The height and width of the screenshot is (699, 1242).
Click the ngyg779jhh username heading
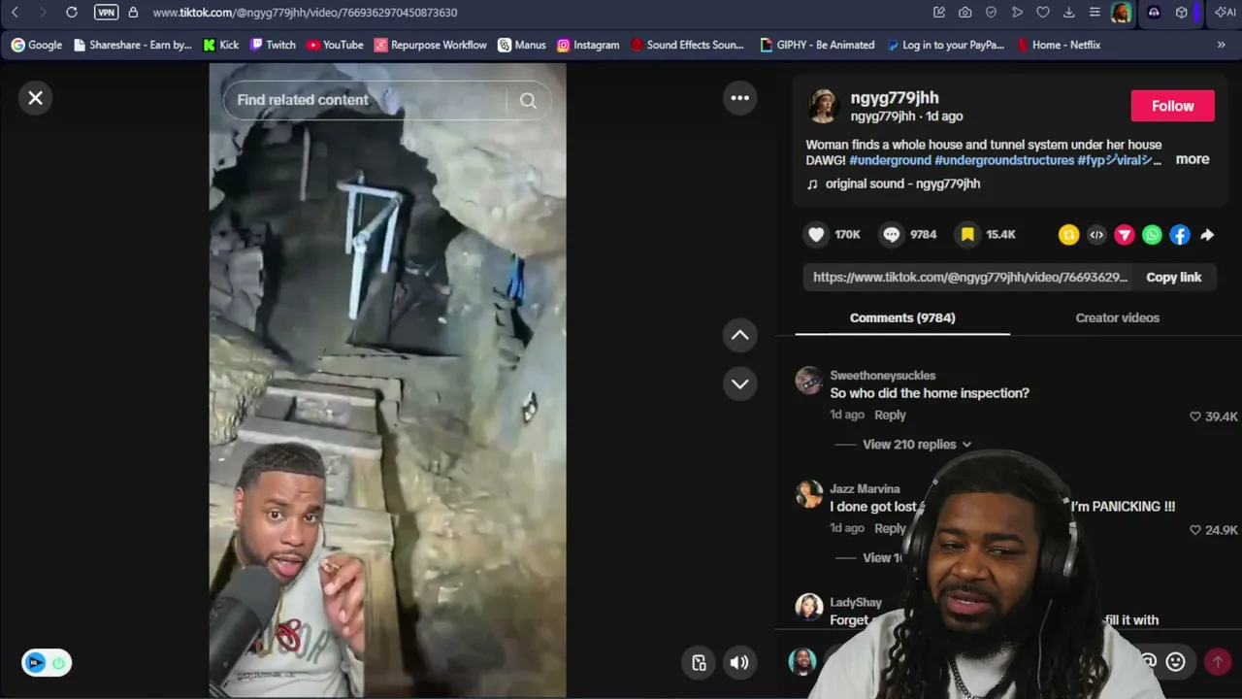tap(895, 97)
